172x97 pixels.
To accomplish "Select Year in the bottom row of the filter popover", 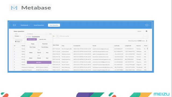I will 47,58.
